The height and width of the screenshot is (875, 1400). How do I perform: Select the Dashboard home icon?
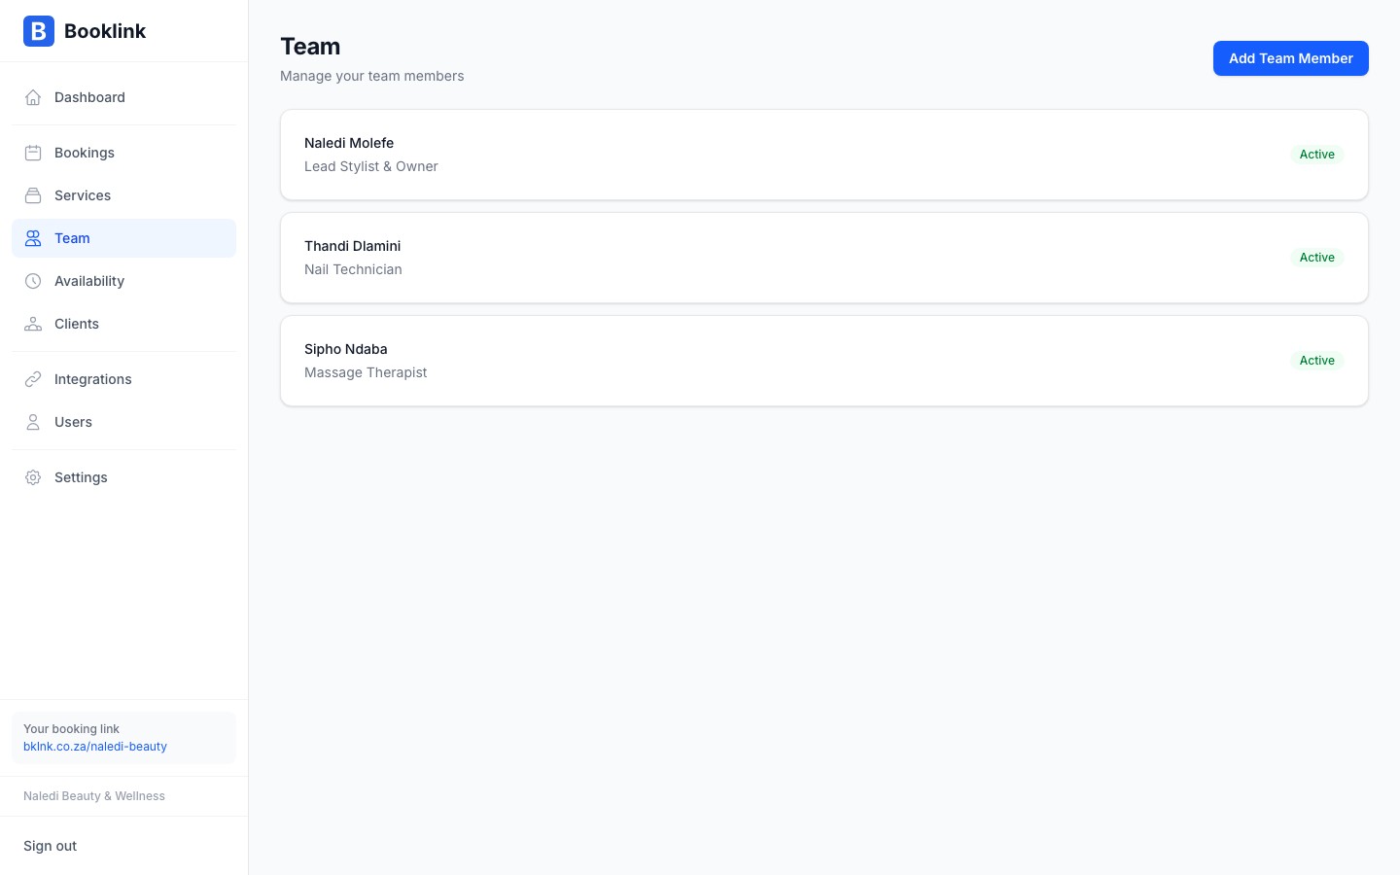point(33,97)
